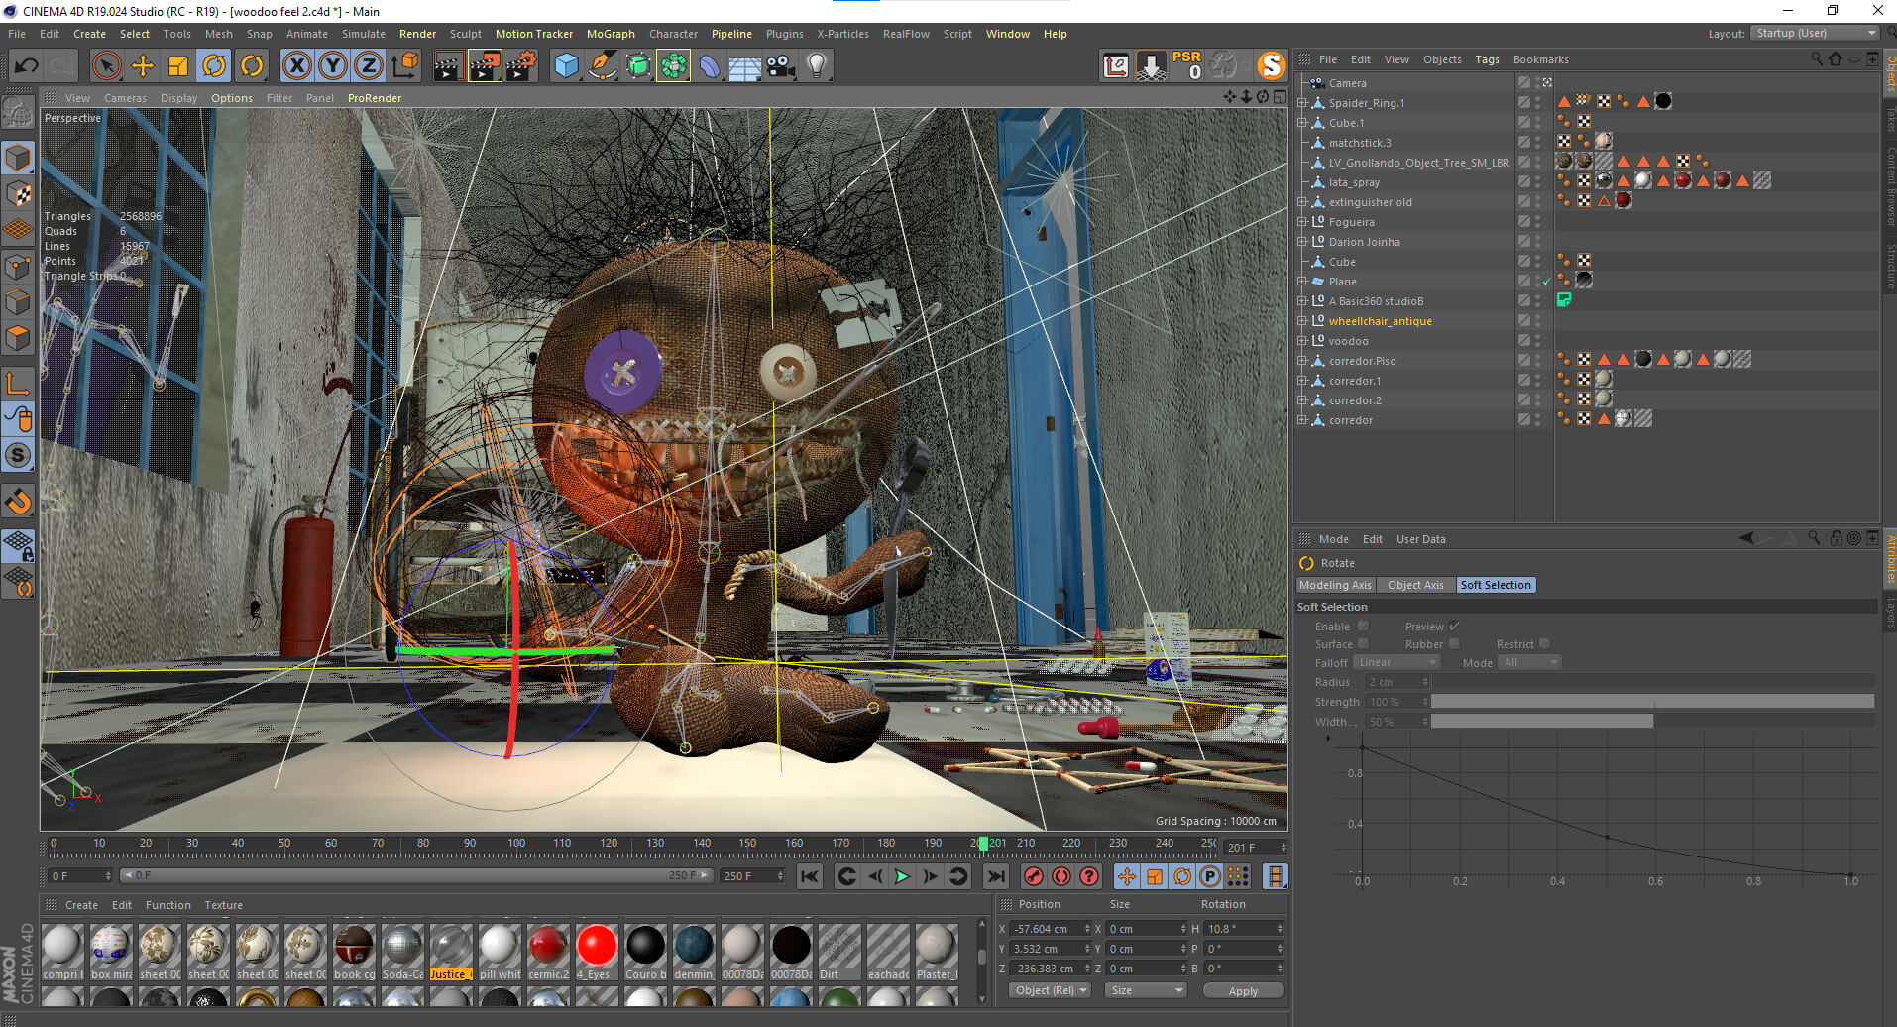
Task: Open the Array modeling objects icon
Action: coord(673,66)
